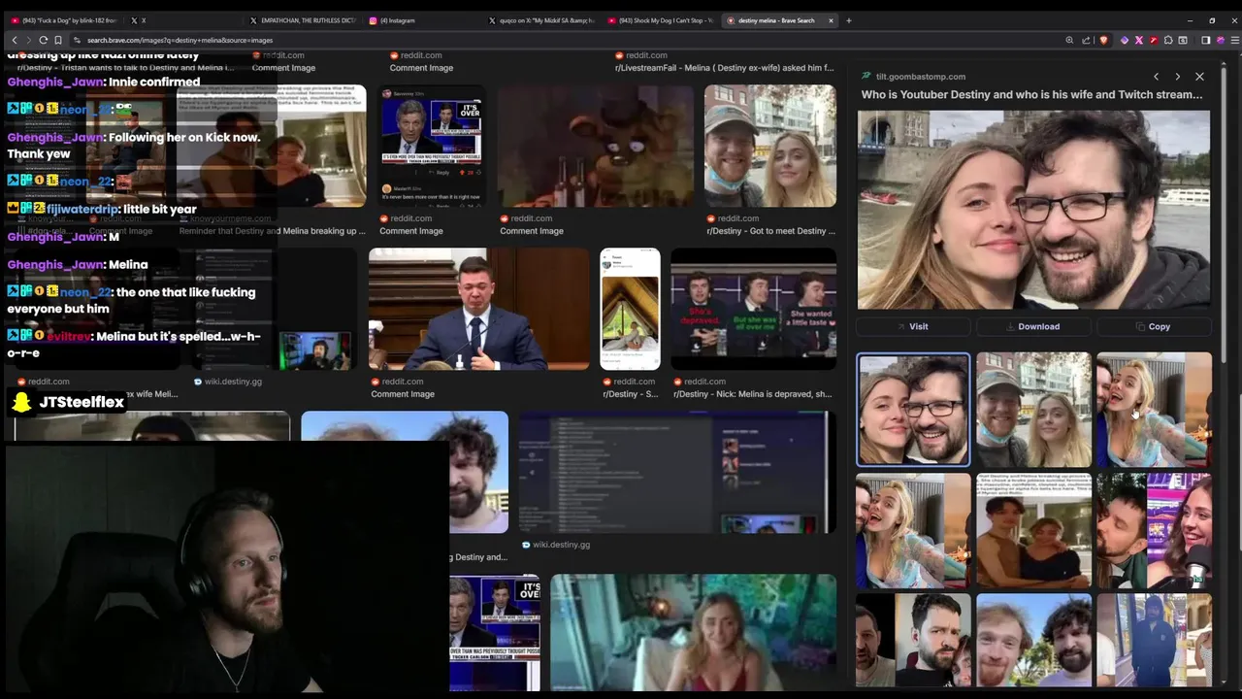Reload the page with the refresh icon

coord(44,40)
